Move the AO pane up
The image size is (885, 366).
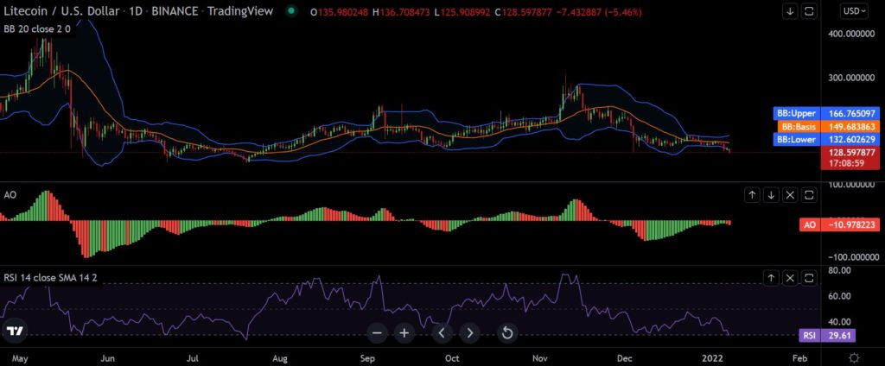point(752,195)
